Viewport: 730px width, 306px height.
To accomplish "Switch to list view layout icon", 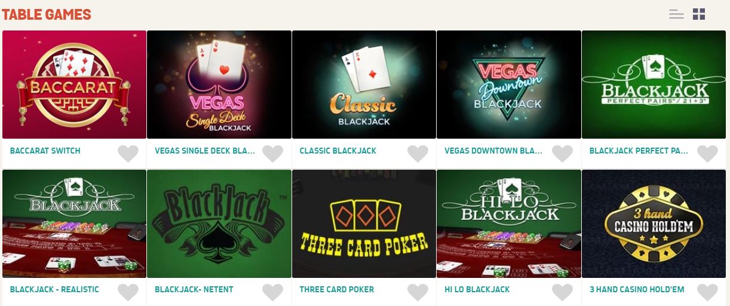I will (x=676, y=14).
